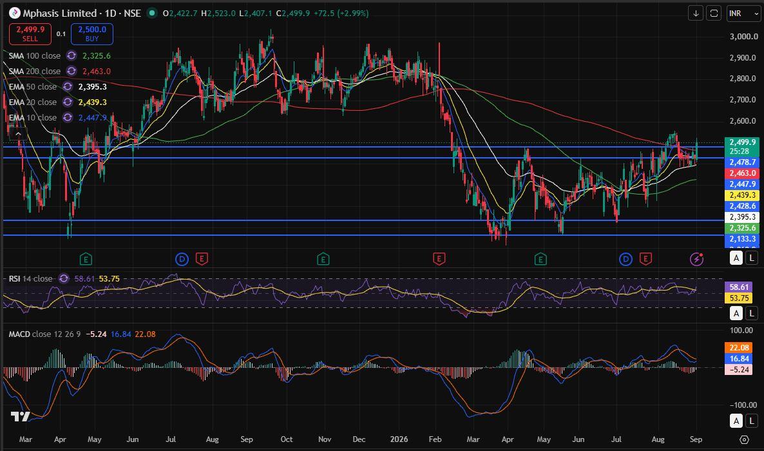Select the EMA 50 close legend label
The height and width of the screenshot is (451, 764).
click(x=33, y=87)
